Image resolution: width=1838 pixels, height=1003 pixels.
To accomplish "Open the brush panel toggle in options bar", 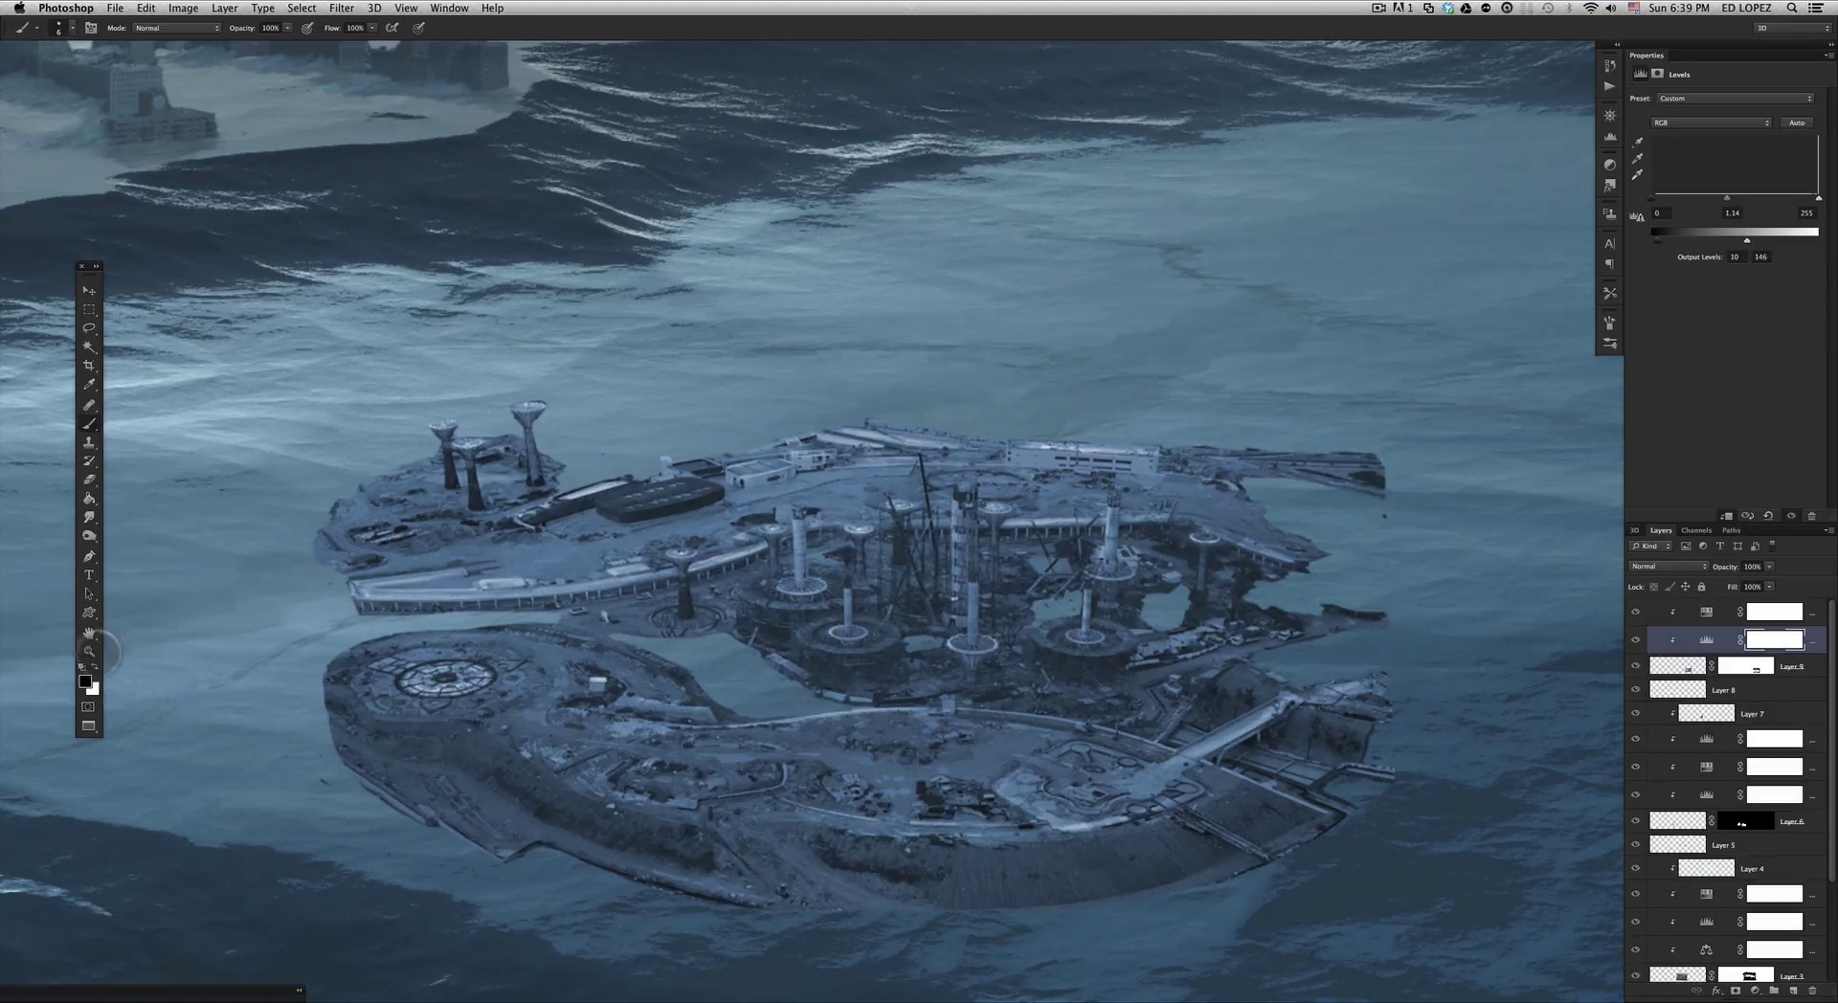I will pos(91,28).
